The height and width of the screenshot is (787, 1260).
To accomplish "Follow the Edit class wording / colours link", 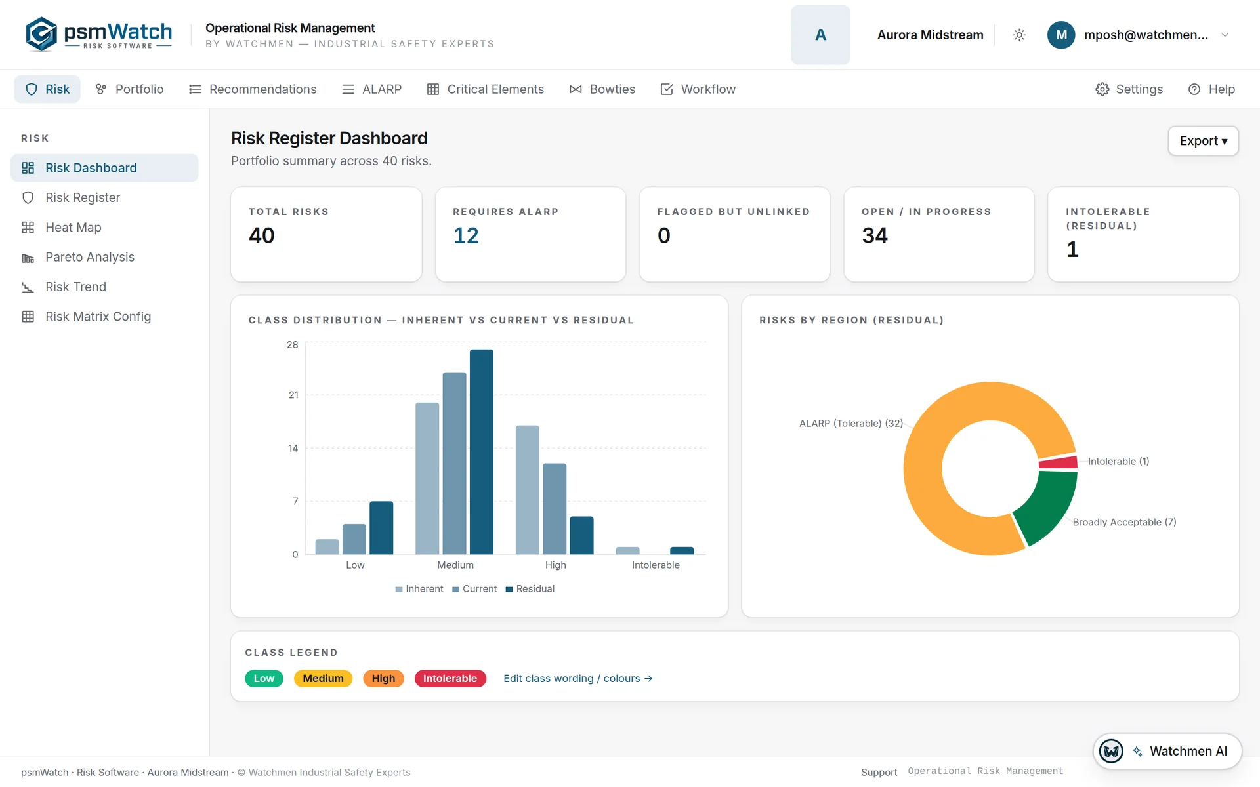I will [x=577, y=678].
